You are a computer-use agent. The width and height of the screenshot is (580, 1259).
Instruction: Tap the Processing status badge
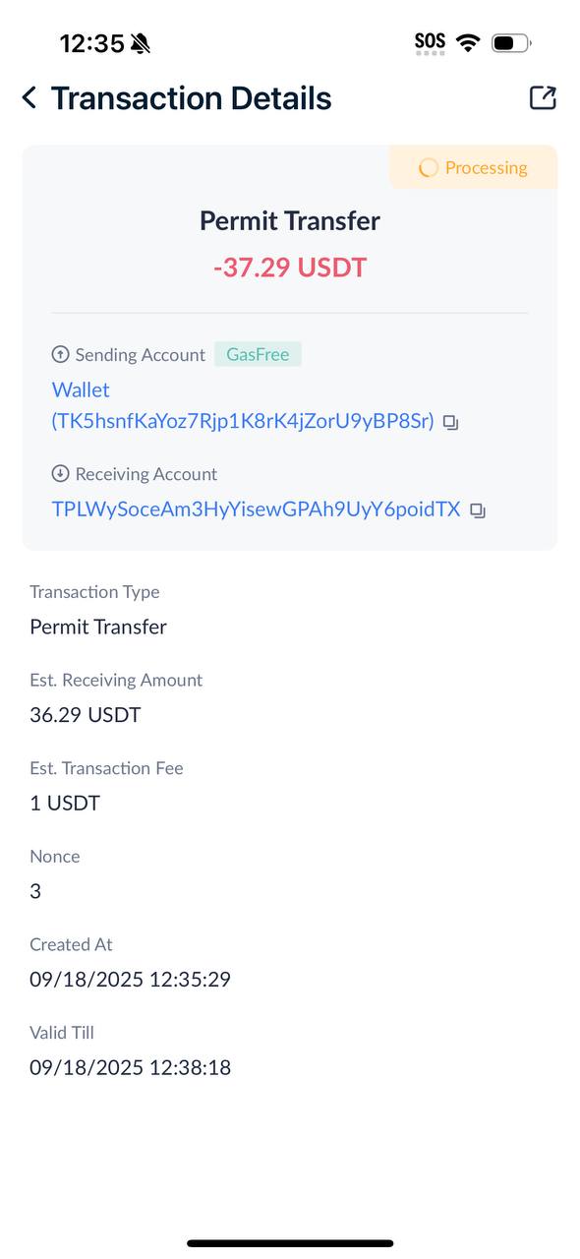[x=473, y=167]
